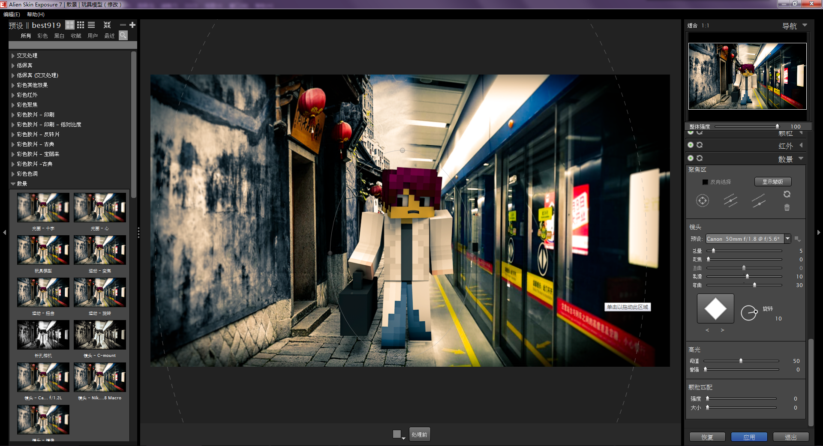823x446 pixels.
Task: Expand the 彩色红外 preset category
Action: pyautogui.click(x=13, y=95)
